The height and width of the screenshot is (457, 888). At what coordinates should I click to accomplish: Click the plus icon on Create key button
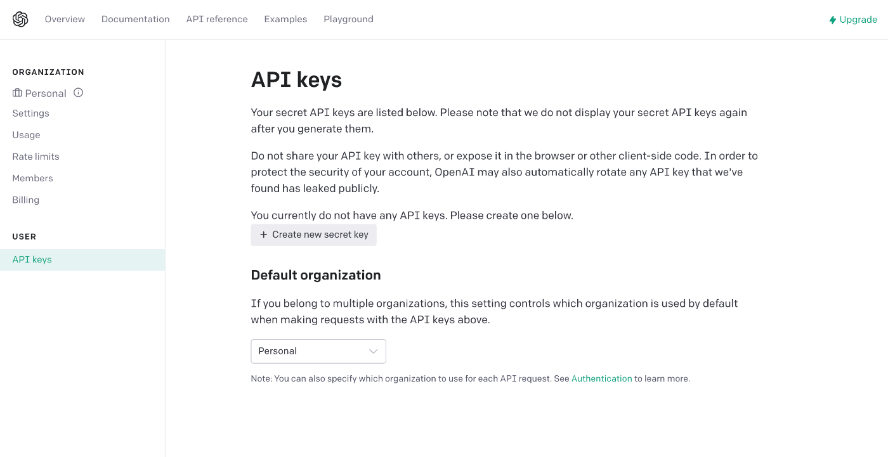[x=264, y=235]
